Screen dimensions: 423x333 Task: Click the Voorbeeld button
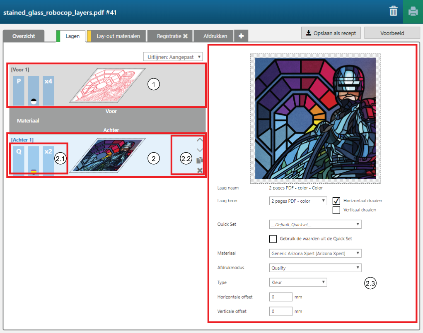point(392,33)
